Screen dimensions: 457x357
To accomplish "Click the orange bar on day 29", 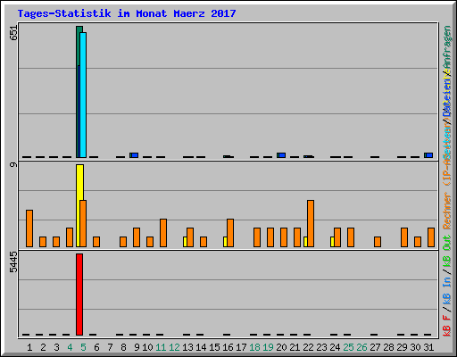I will point(404,237).
